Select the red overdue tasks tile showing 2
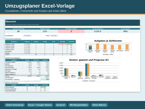Viewport: 145px width, 109px height. pos(71,31)
